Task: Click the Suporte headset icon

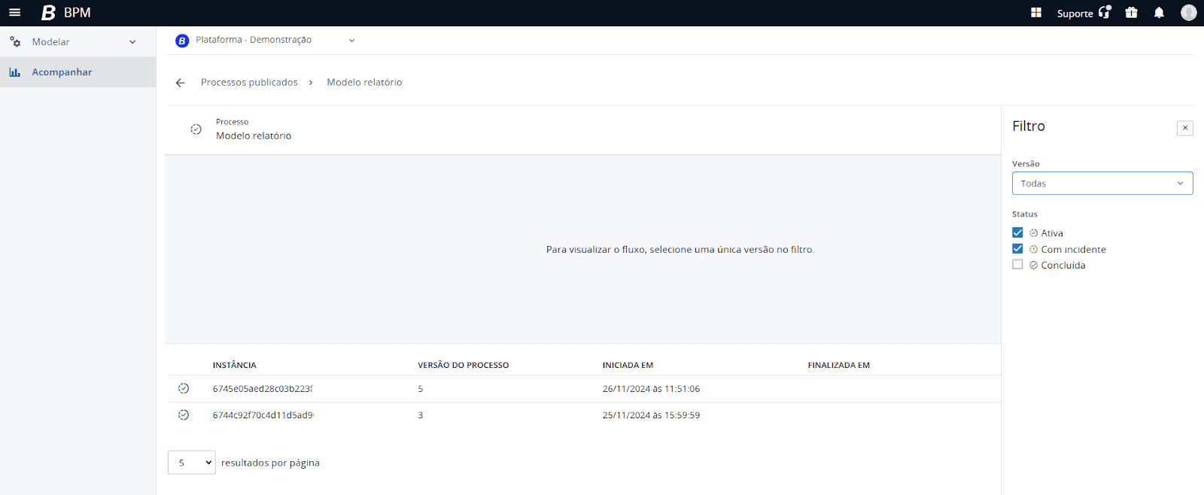Action: (x=1104, y=13)
